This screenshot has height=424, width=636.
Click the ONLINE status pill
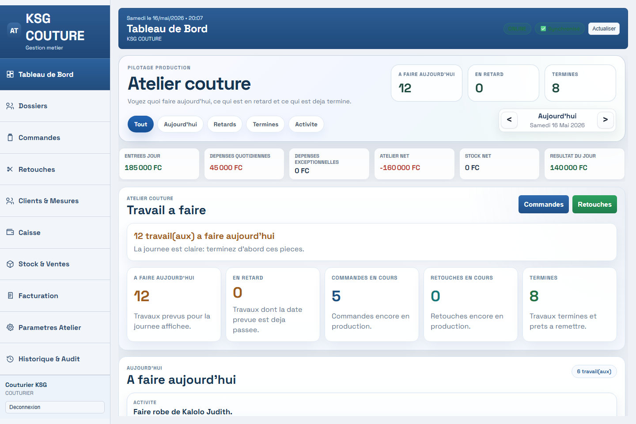517,29
